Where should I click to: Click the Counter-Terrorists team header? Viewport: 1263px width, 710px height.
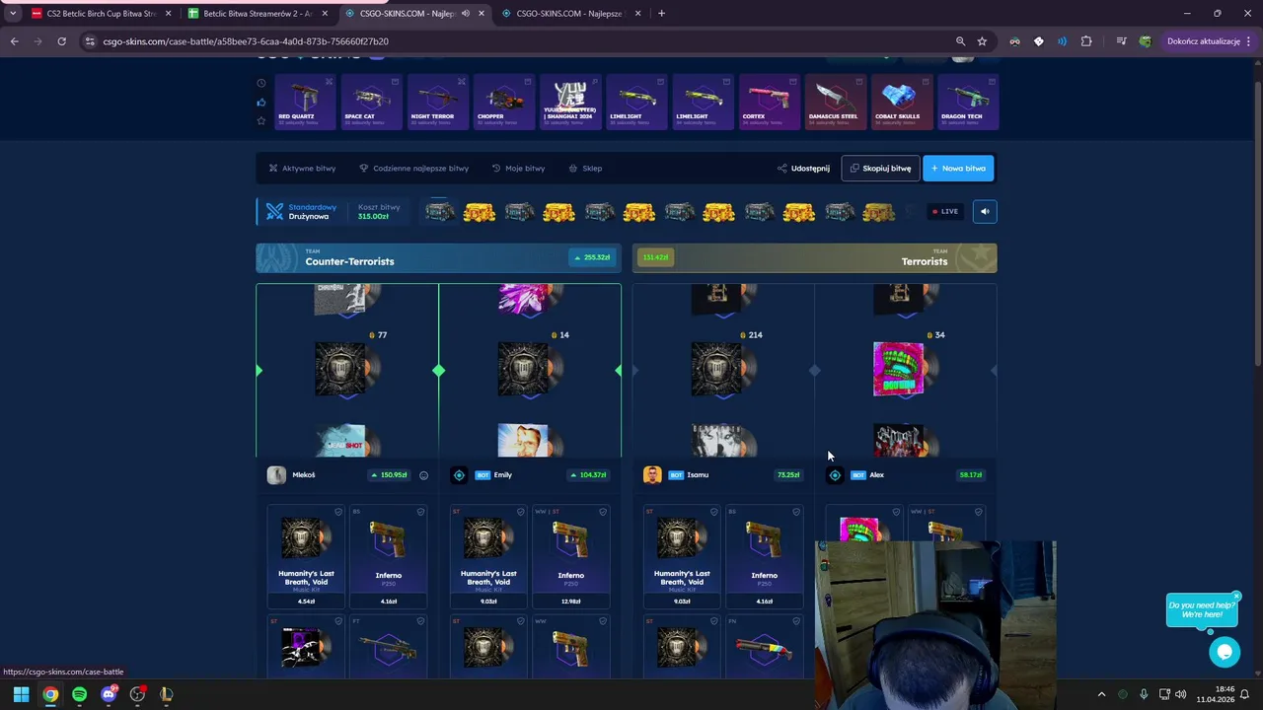(438, 258)
